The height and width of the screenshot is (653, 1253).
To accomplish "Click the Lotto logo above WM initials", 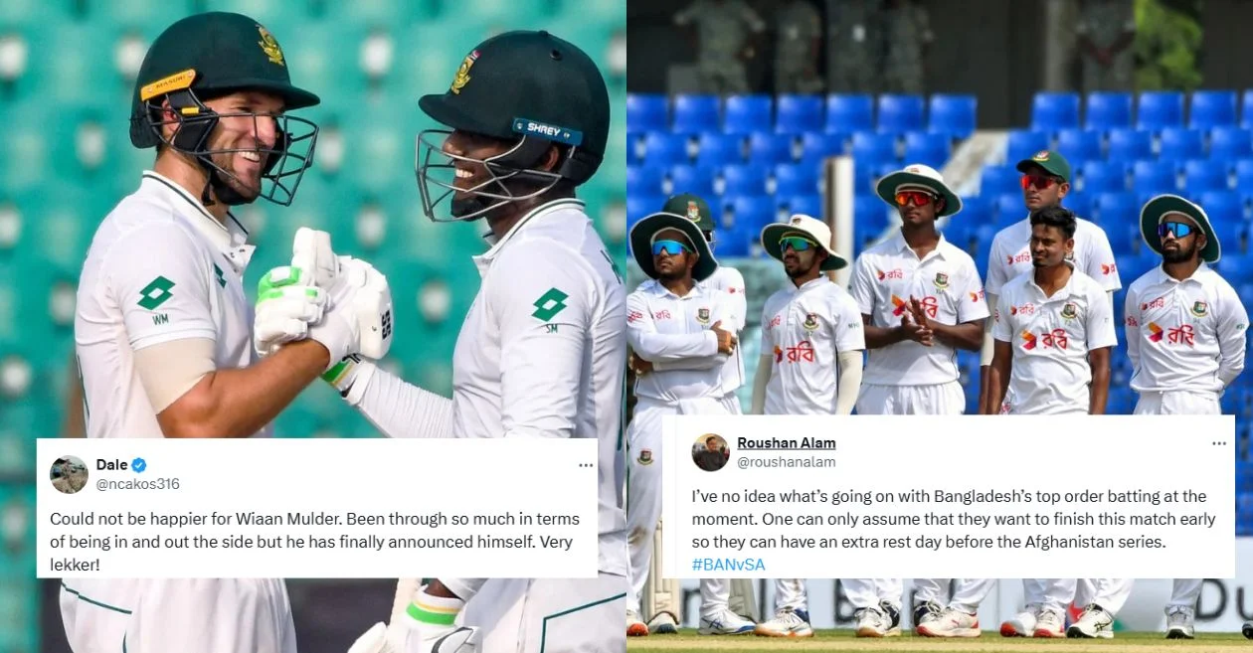I will [156, 293].
